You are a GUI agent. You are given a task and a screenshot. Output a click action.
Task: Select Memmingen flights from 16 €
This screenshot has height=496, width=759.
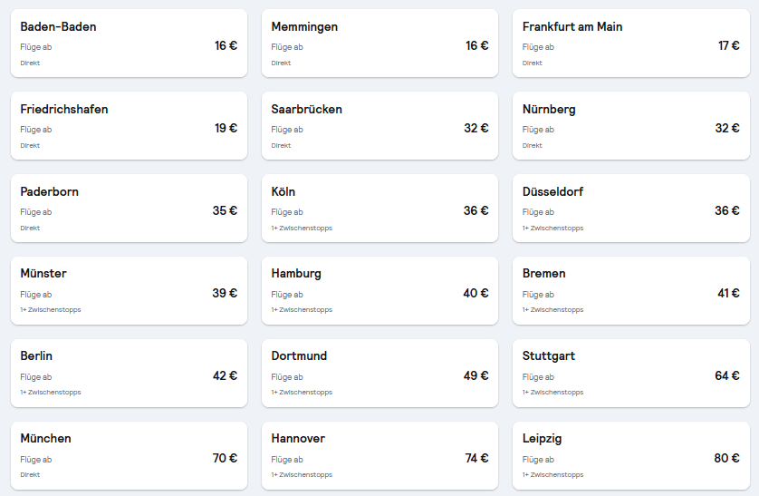(x=379, y=44)
